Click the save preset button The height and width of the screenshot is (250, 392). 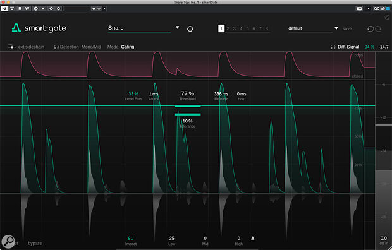pyautogui.click(x=347, y=28)
